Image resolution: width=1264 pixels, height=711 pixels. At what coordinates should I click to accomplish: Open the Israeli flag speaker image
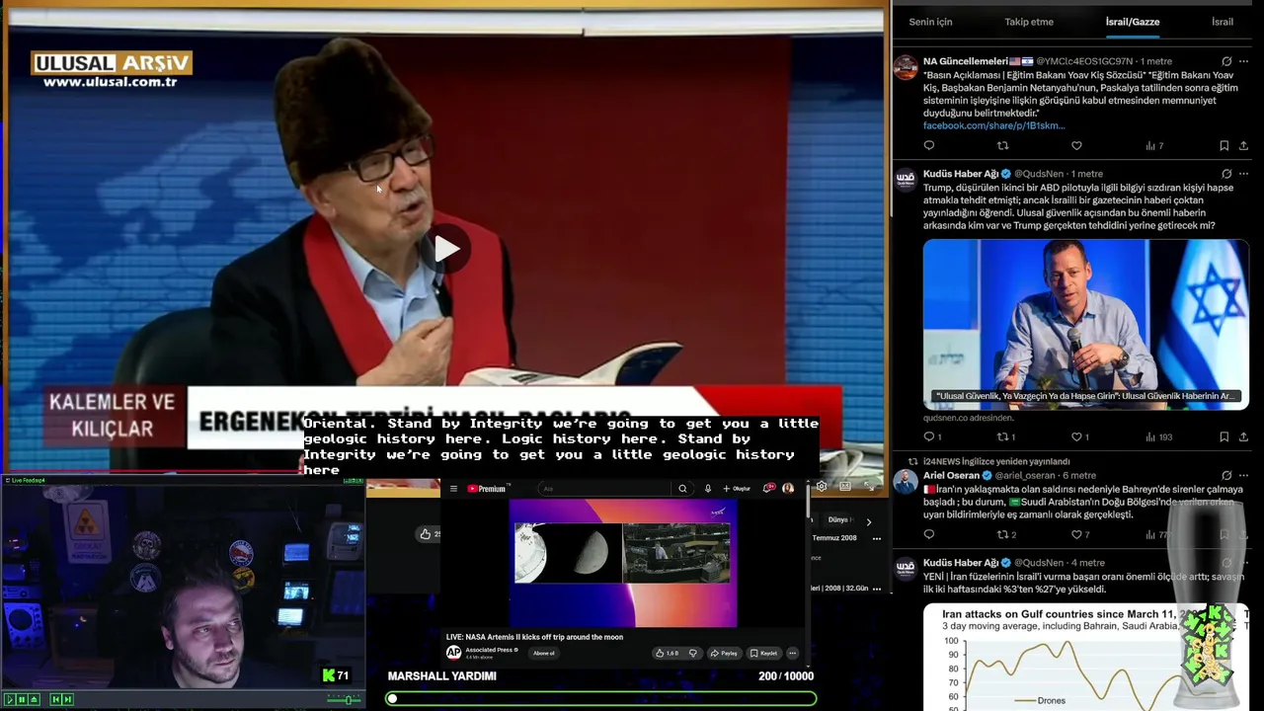(1085, 324)
